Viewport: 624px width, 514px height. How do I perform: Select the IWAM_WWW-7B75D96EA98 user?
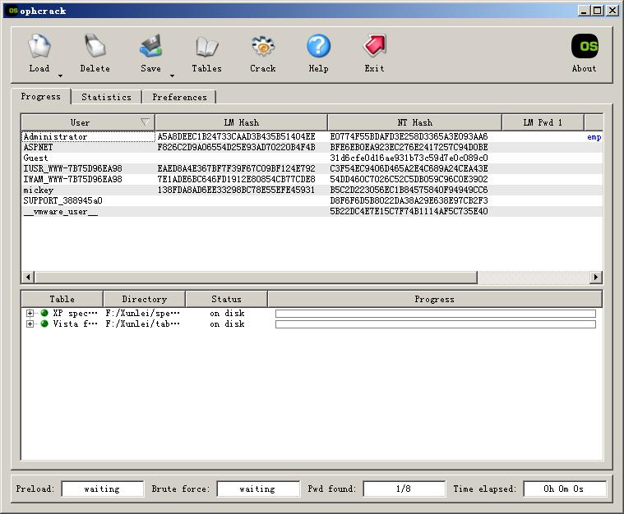(x=312, y=179)
